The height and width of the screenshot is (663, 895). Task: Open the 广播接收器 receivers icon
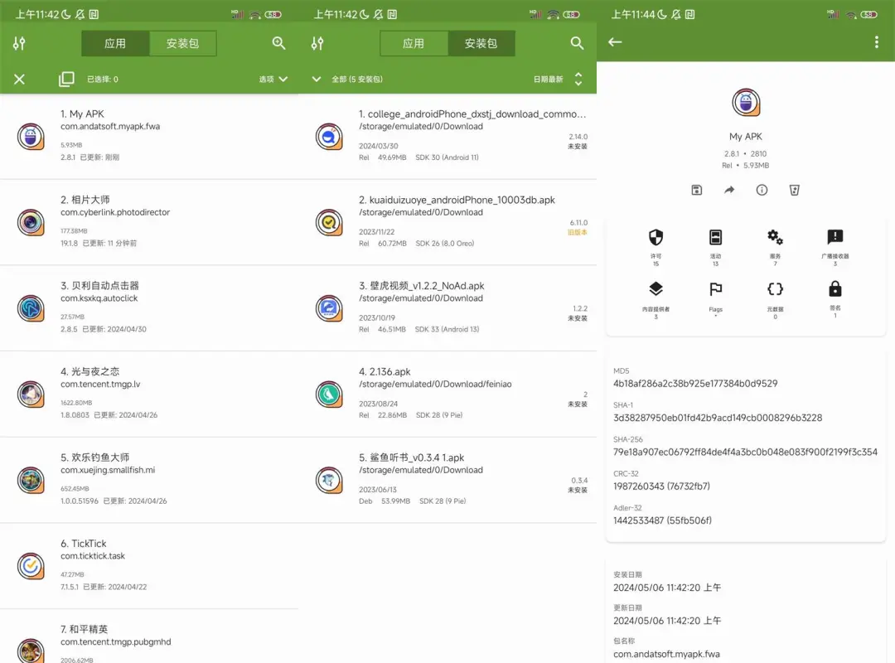click(835, 238)
